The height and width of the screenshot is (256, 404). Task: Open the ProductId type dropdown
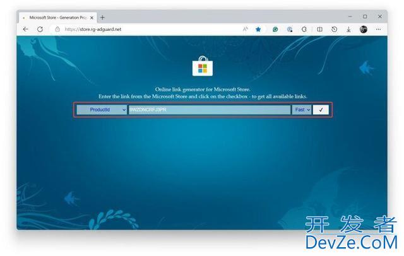click(102, 110)
